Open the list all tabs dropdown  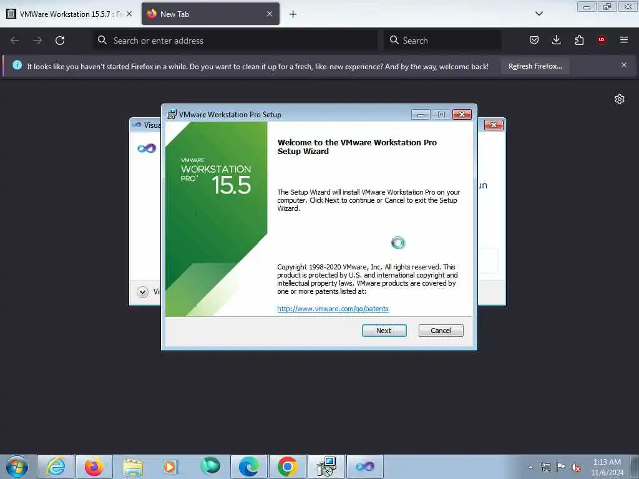point(539,14)
